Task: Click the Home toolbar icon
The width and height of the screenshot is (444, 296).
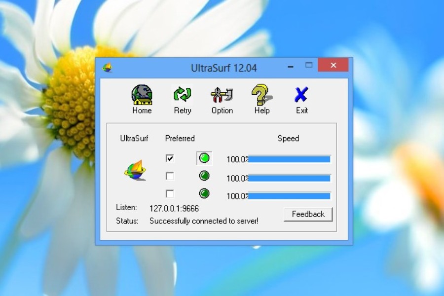Action: (142, 95)
